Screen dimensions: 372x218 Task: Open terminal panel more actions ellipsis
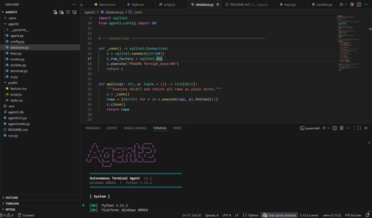(x=348, y=128)
